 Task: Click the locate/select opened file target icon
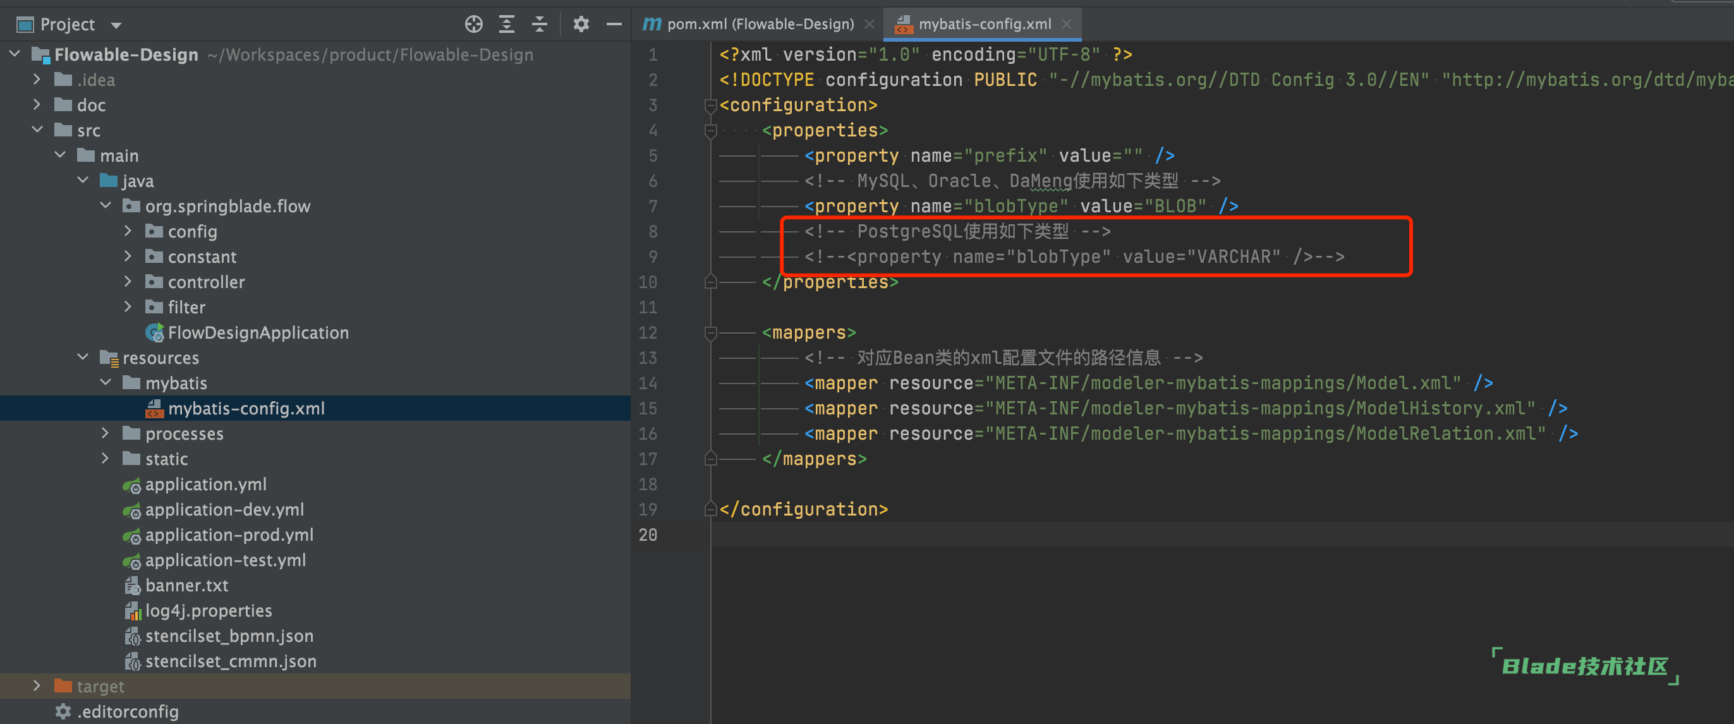pyautogui.click(x=474, y=24)
